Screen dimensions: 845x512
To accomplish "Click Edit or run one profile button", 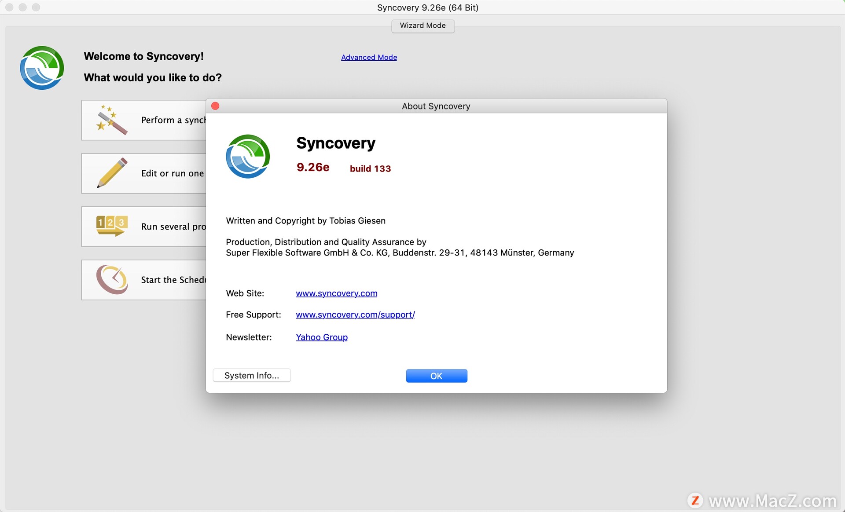I will pos(172,173).
